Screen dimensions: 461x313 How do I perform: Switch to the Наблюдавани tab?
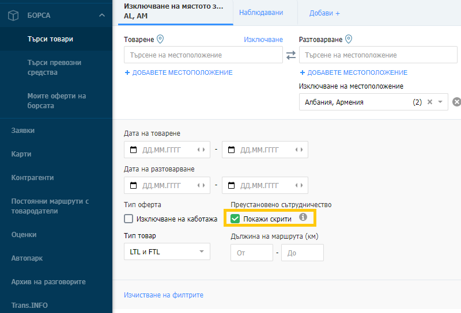261,13
